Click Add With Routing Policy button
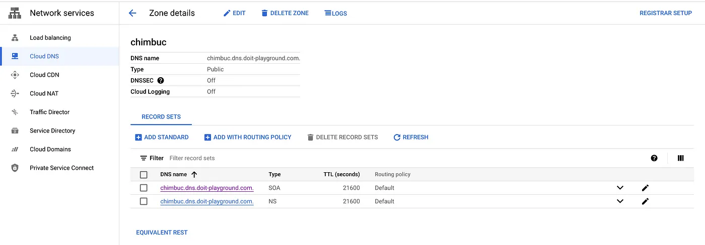 click(248, 137)
